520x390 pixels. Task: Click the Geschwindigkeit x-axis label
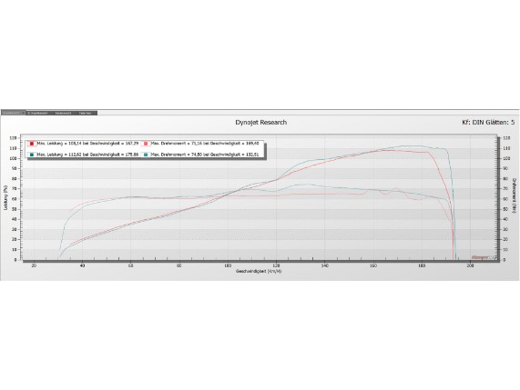pyautogui.click(x=259, y=271)
